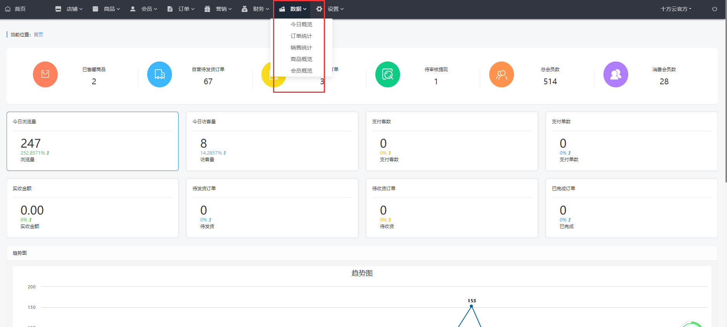Click the 247 views number
Screen dimensions: 727x327
tap(31, 143)
